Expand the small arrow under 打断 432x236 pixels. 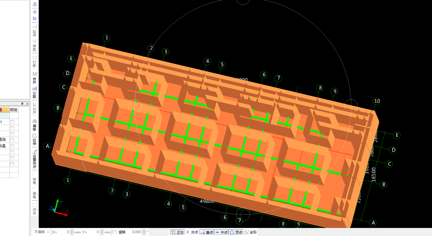[35, 69]
